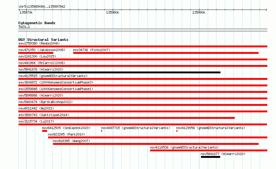276x169 pixels.
Task: Open the nsv4129056 (gnomADStructuralVariants) label
Action: pyautogui.click(x=211, y=128)
